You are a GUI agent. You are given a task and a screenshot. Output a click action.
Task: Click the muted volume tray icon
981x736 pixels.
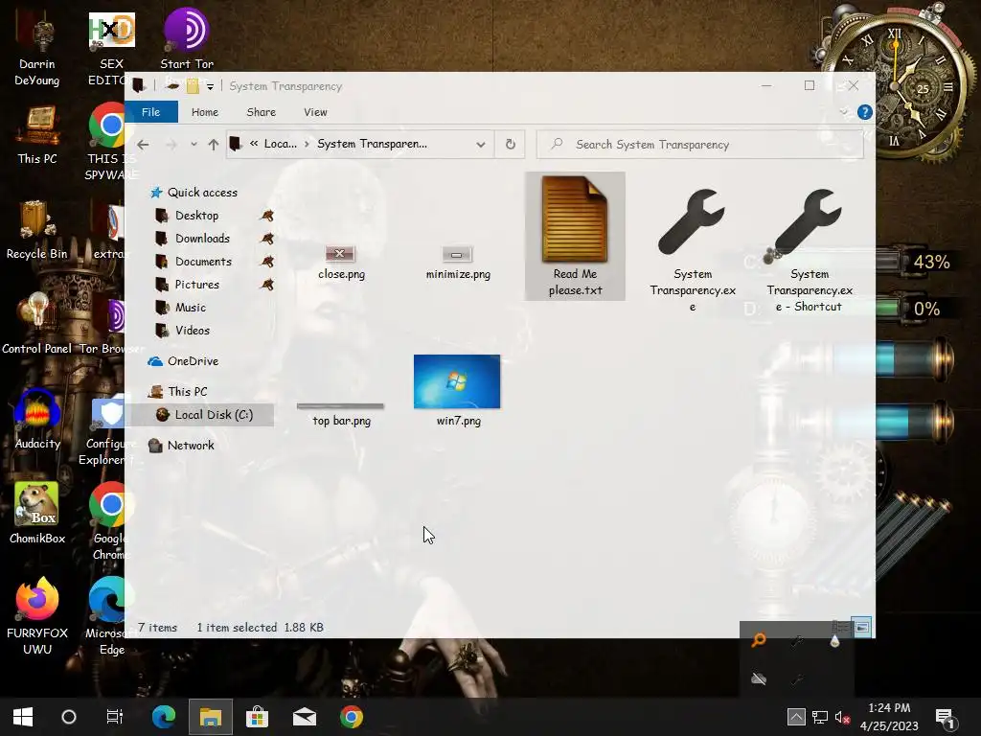[842, 717]
